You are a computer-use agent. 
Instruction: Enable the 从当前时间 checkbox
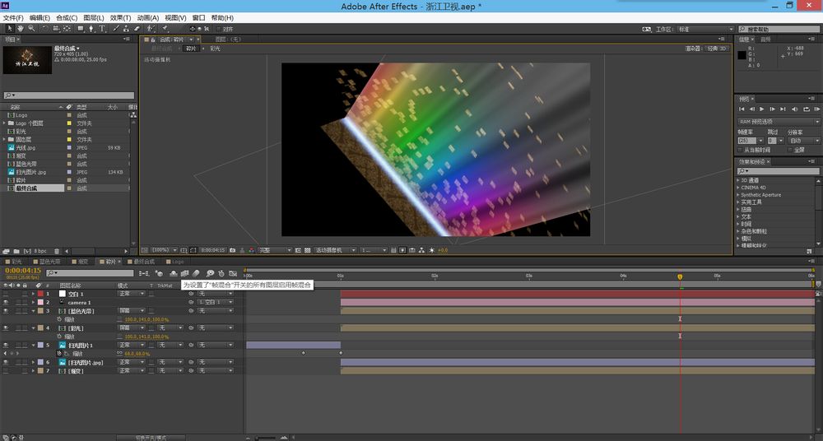[740, 150]
